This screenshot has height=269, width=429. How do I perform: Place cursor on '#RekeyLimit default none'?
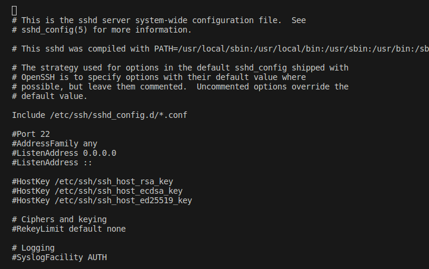tap(68, 229)
